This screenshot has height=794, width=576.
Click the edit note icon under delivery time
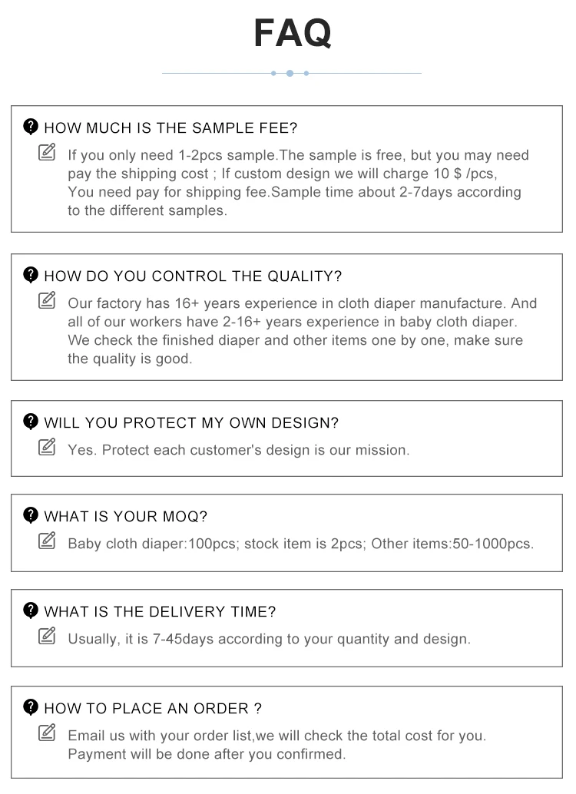(x=48, y=636)
